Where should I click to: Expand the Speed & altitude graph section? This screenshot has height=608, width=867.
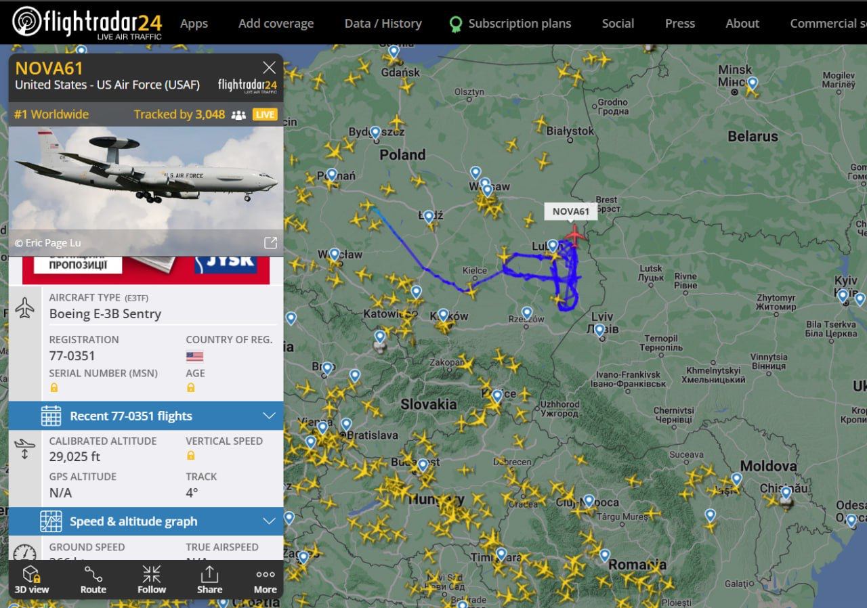click(146, 521)
